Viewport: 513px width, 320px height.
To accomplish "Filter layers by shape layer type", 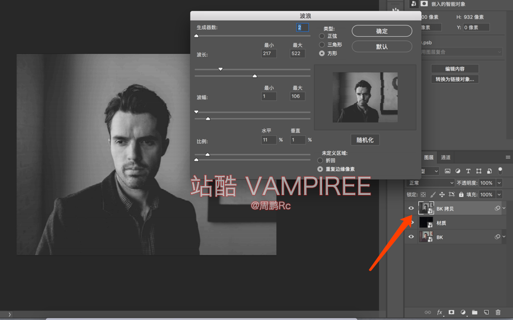I will tap(479, 171).
